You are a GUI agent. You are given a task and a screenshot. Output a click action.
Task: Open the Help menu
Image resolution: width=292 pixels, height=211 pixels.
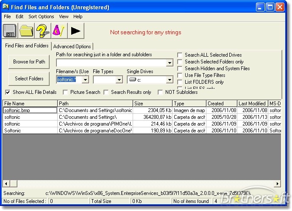78,16
